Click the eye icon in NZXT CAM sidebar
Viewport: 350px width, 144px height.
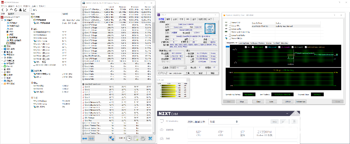click(x=162, y=130)
